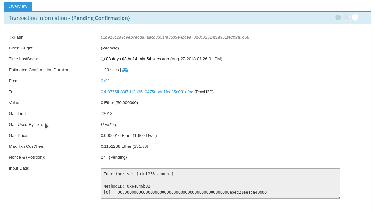Click the first gray status circle
Image resolution: width=375 pixels, height=212 pixels.
338,17
